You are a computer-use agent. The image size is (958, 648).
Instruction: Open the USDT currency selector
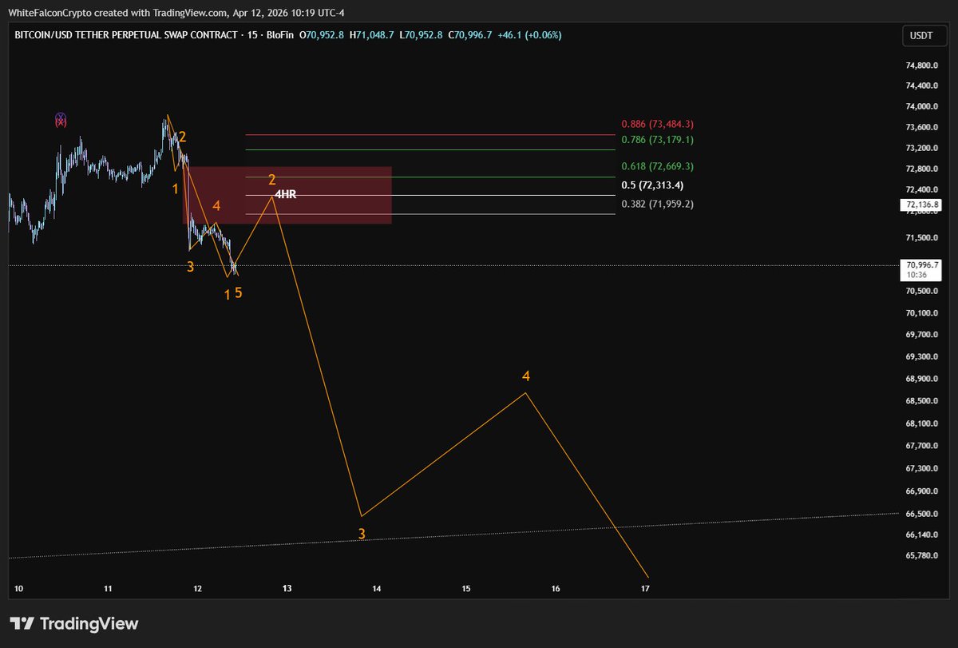tap(923, 36)
